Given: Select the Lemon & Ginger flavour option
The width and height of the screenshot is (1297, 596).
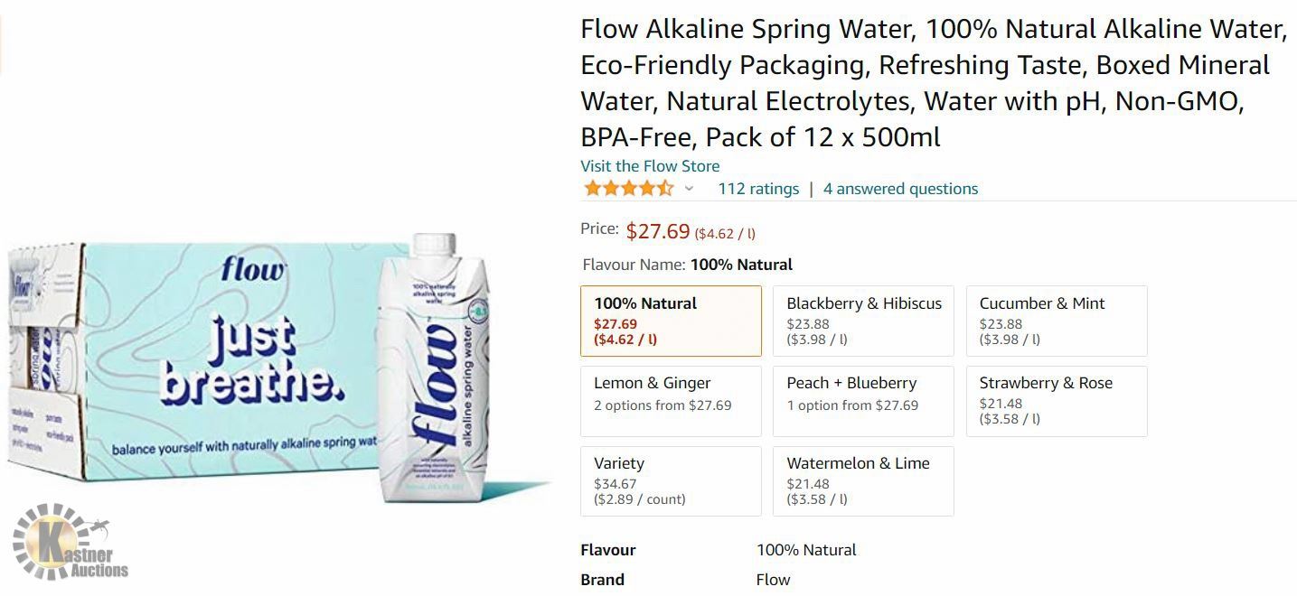Looking at the screenshot, I should (x=671, y=400).
